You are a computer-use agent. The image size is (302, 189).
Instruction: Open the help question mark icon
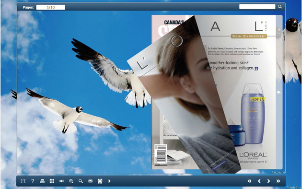[x=33, y=181]
